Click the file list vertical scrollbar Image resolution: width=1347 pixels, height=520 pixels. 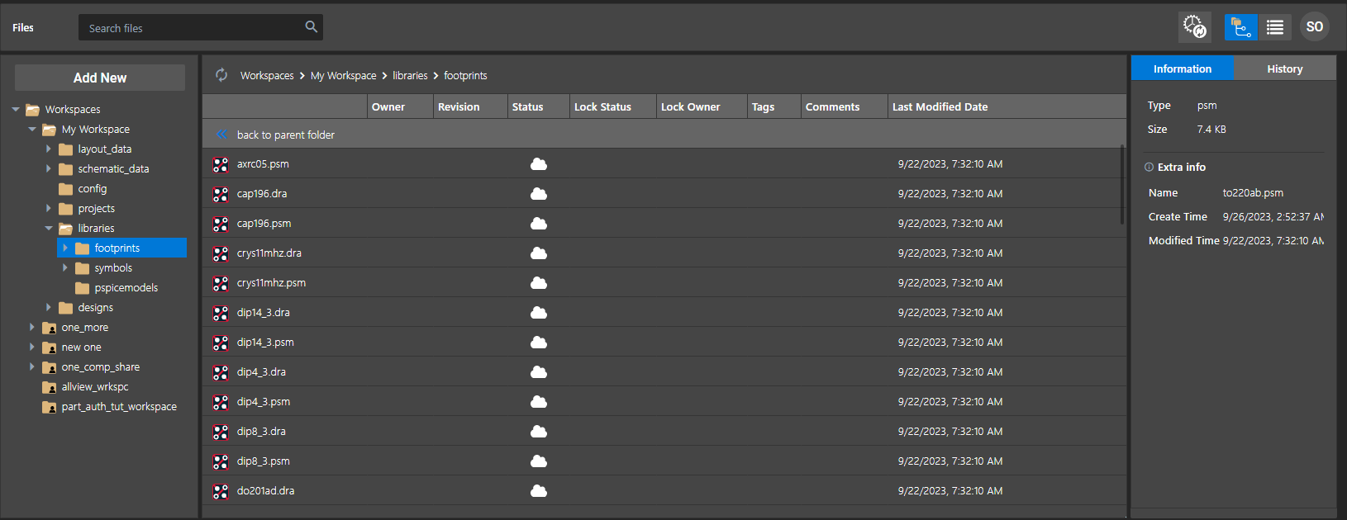(x=1121, y=185)
